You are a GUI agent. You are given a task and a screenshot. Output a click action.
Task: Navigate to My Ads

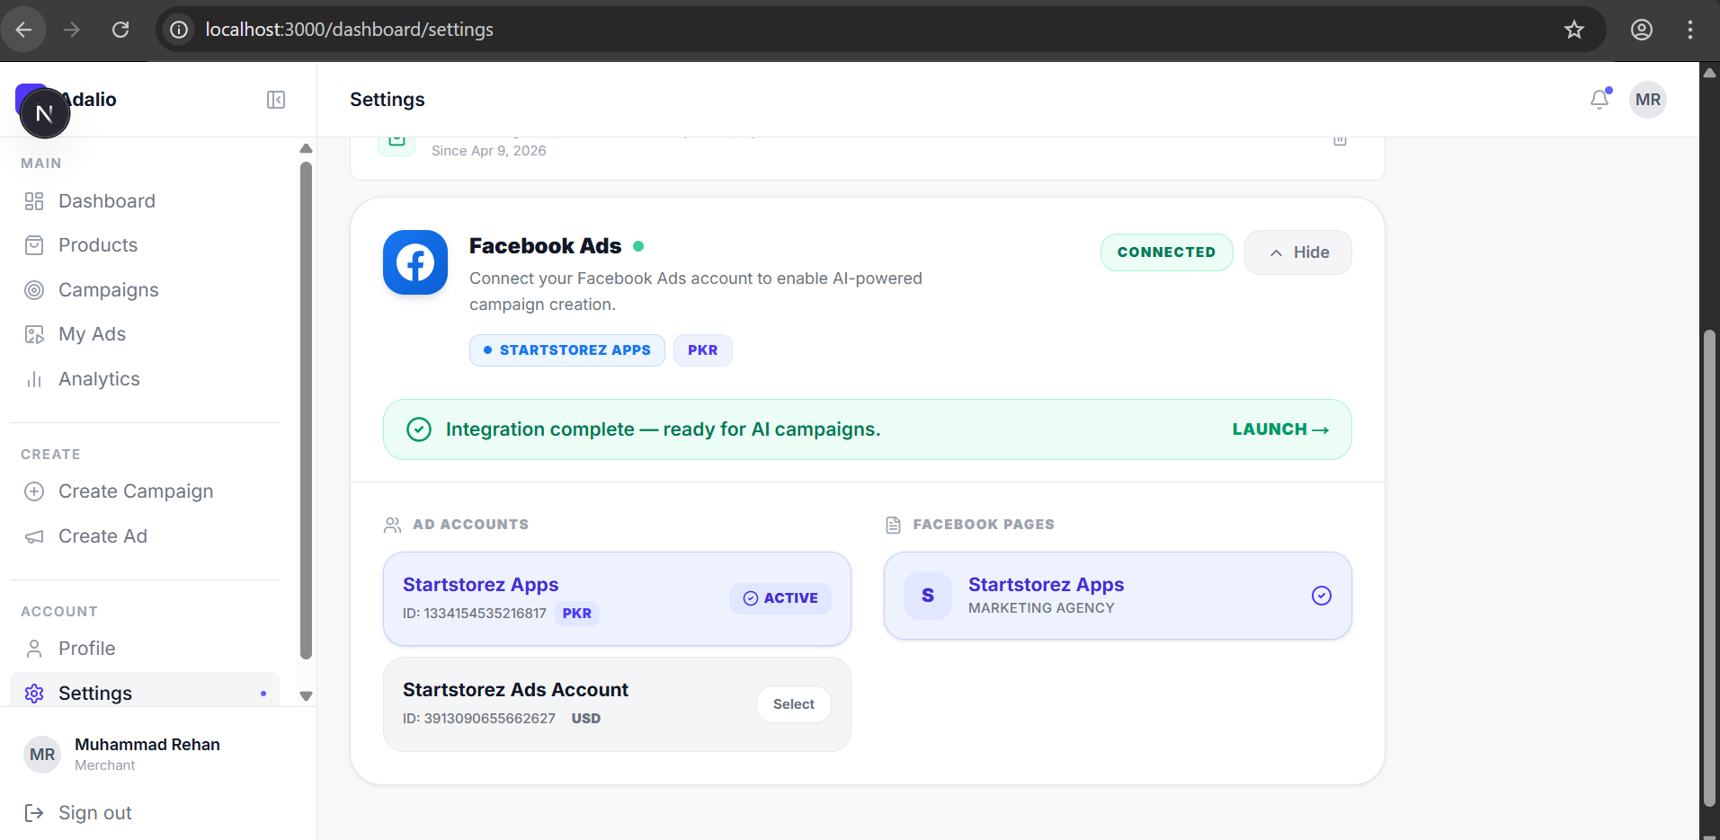(145, 334)
